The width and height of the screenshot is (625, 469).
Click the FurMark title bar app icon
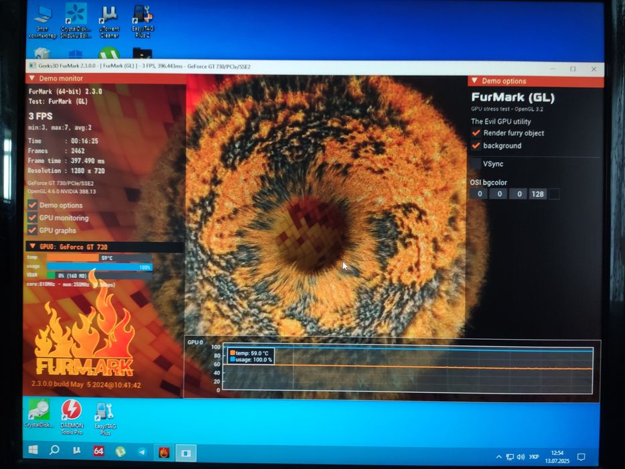click(32, 66)
